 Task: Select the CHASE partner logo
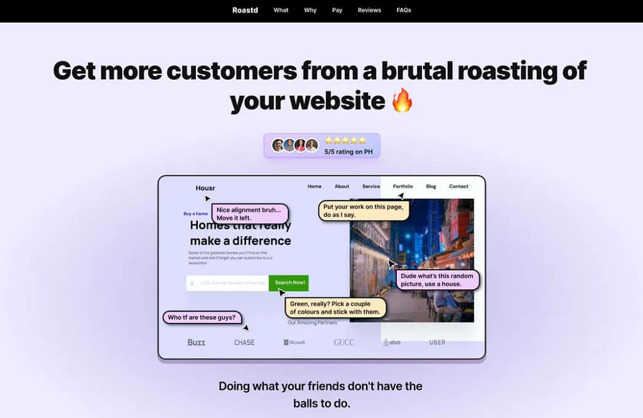coord(244,343)
